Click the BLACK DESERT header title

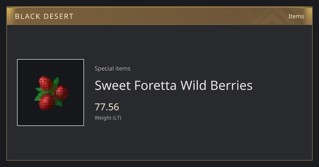(x=44, y=16)
